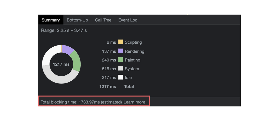Image resolution: width=279 pixels, height=120 pixels.
Task: Click the 1217 ms label inside the donut
Action: pyautogui.click(x=61, y=64)
